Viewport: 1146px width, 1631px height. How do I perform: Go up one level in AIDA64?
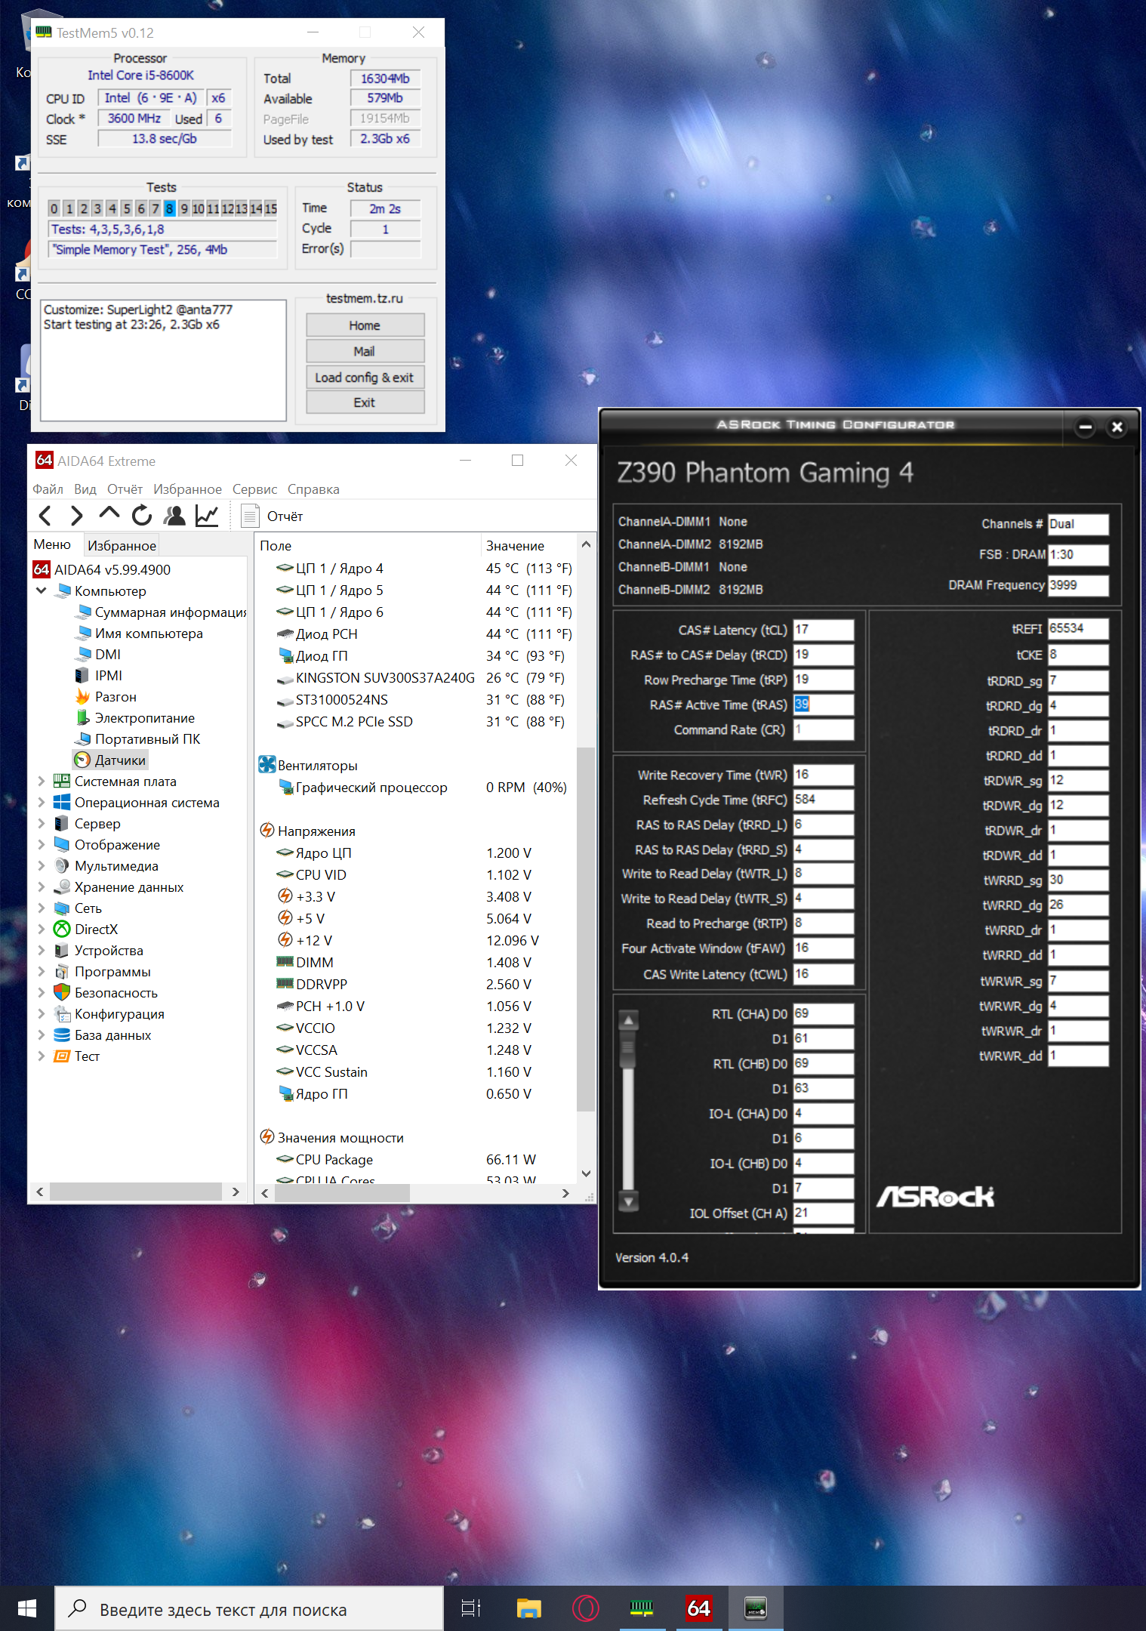tap(109, 515)
